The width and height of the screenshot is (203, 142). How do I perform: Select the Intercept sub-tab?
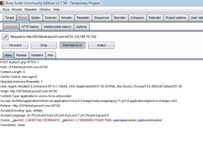pyautogui.click(x=11, y=27)
